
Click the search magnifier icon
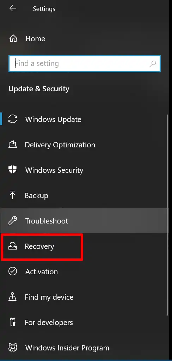[153, 63]
